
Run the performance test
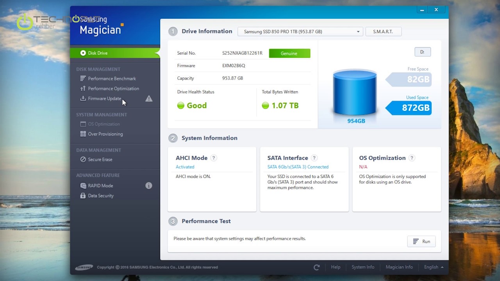[x=421, y=242]
